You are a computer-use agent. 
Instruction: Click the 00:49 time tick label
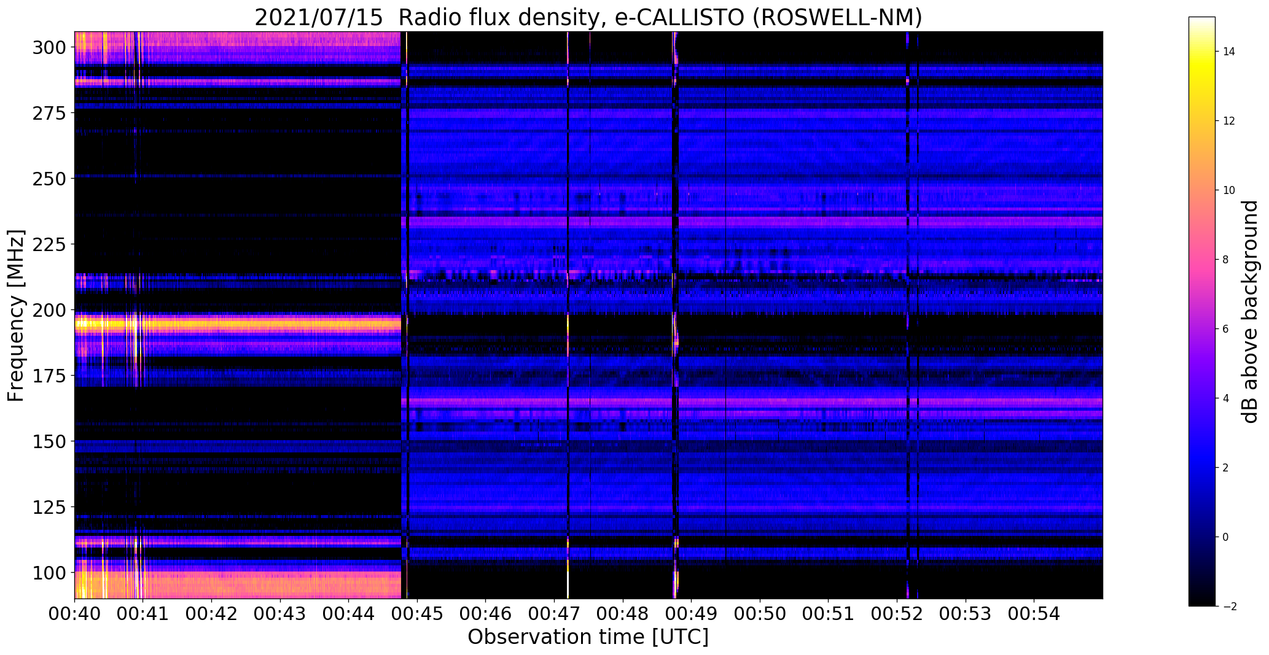click(x=692, y=614)
